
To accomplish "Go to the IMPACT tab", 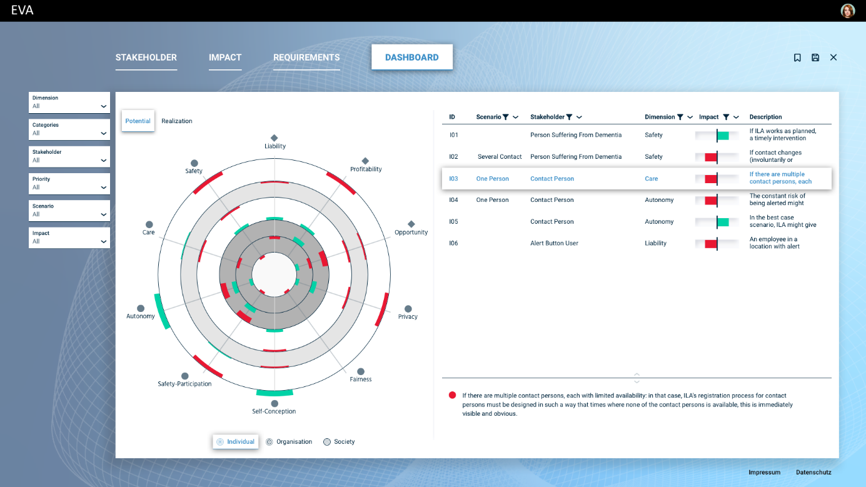I will (225, 58).
